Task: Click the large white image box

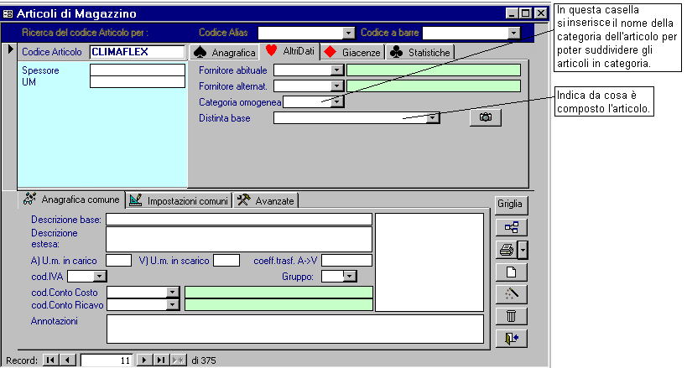Action: [429, 262]
